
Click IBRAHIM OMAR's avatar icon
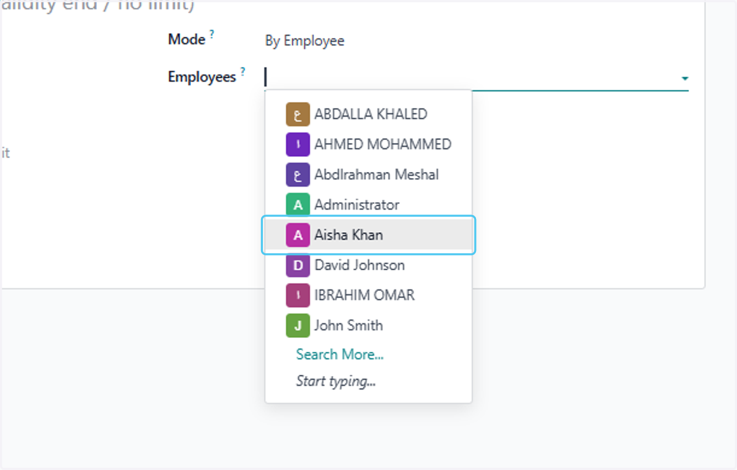click(x=298, y=296)
